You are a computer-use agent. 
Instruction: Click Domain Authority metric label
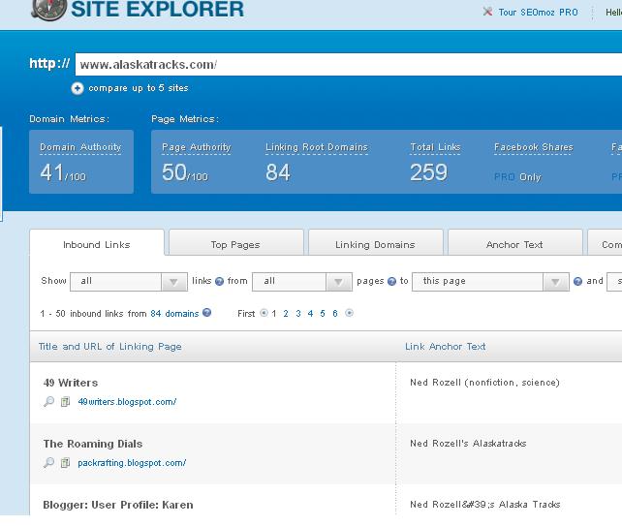tap(80, 147)
